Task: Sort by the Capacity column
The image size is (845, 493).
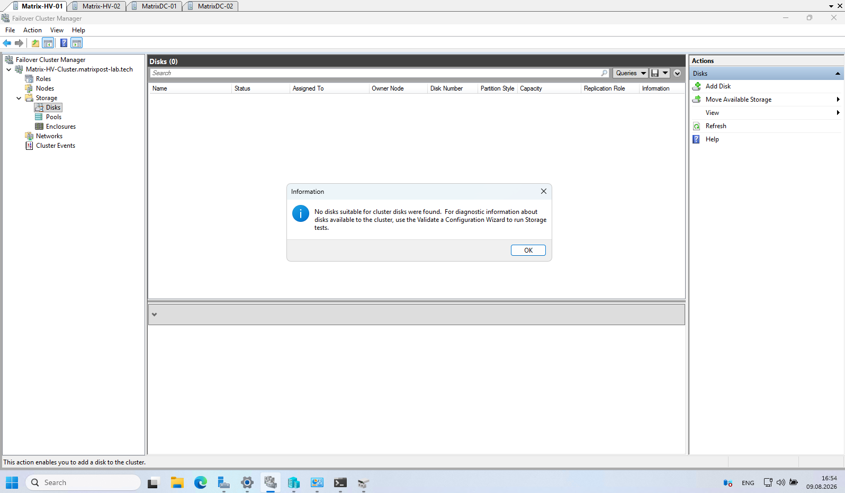Action: [x=549, y=88]
